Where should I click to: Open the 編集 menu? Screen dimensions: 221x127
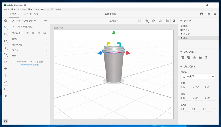point(13,9)
